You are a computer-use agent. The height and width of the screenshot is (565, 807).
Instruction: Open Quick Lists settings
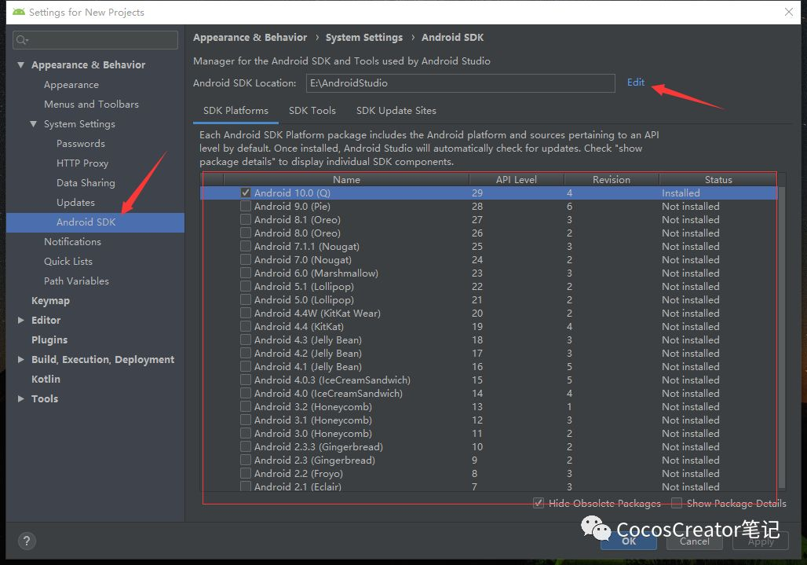(68, 261)
